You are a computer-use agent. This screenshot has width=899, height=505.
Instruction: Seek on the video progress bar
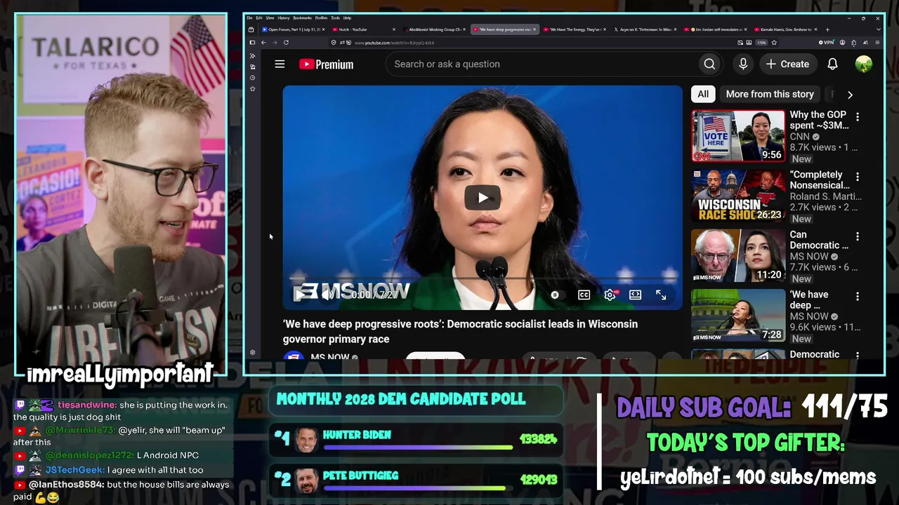(483, 279)
